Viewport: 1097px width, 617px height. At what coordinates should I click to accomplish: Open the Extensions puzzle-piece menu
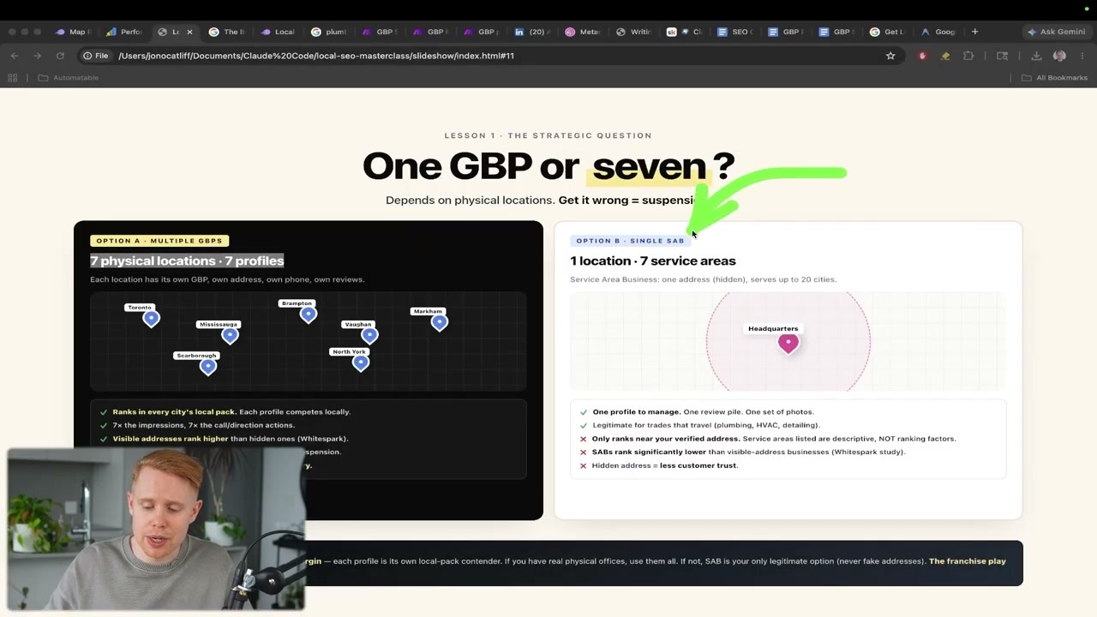(968, 56)
